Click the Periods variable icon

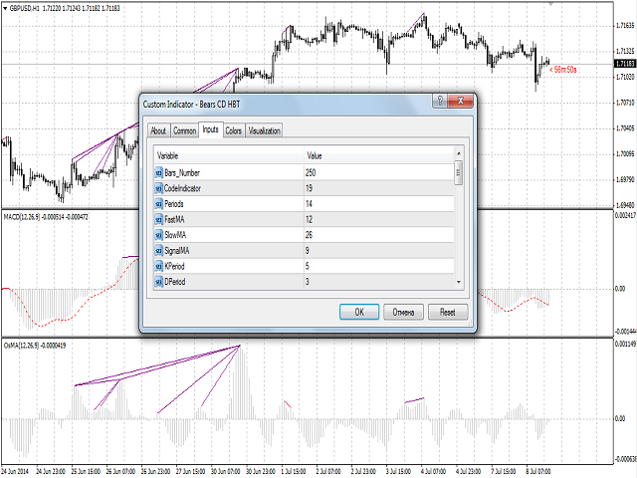(x=158, y=204)
